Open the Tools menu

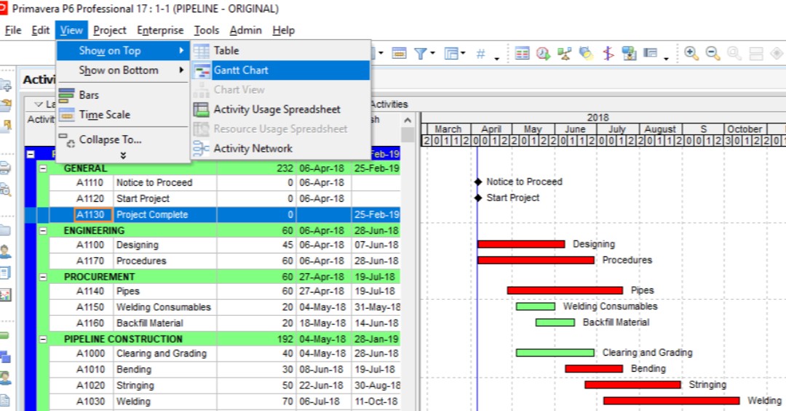click(x=207, y=30)
